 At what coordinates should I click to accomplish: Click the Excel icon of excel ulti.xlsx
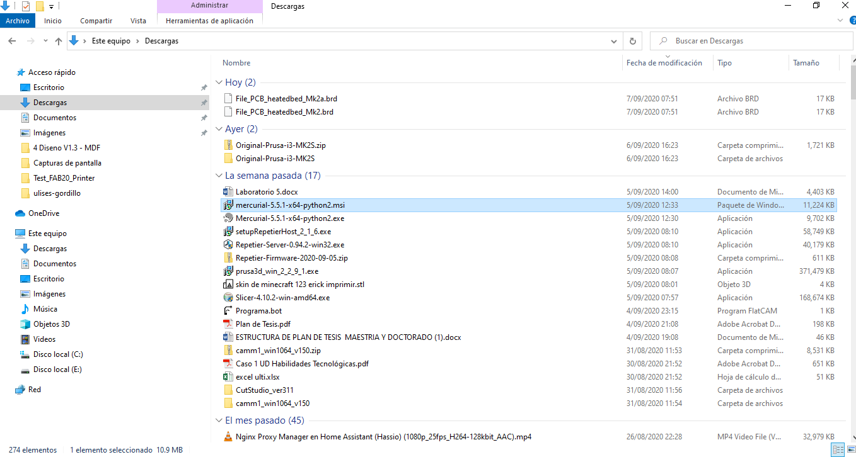click(x=228, y=377)
